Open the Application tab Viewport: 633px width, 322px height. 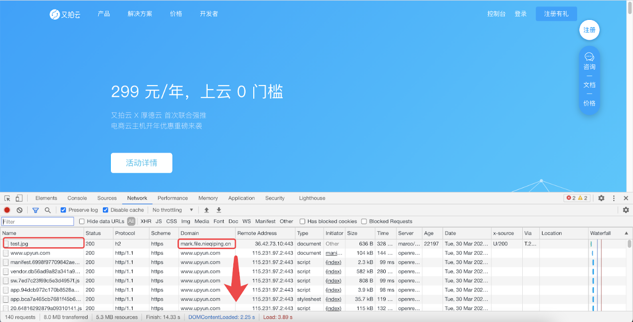242,198
